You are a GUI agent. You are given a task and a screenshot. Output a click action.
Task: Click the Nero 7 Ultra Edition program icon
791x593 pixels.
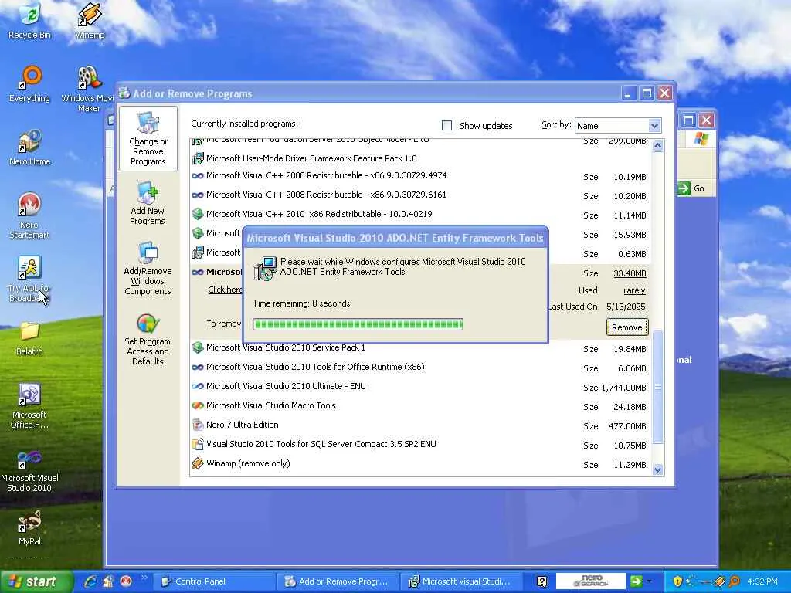click(x=198, y=425)
